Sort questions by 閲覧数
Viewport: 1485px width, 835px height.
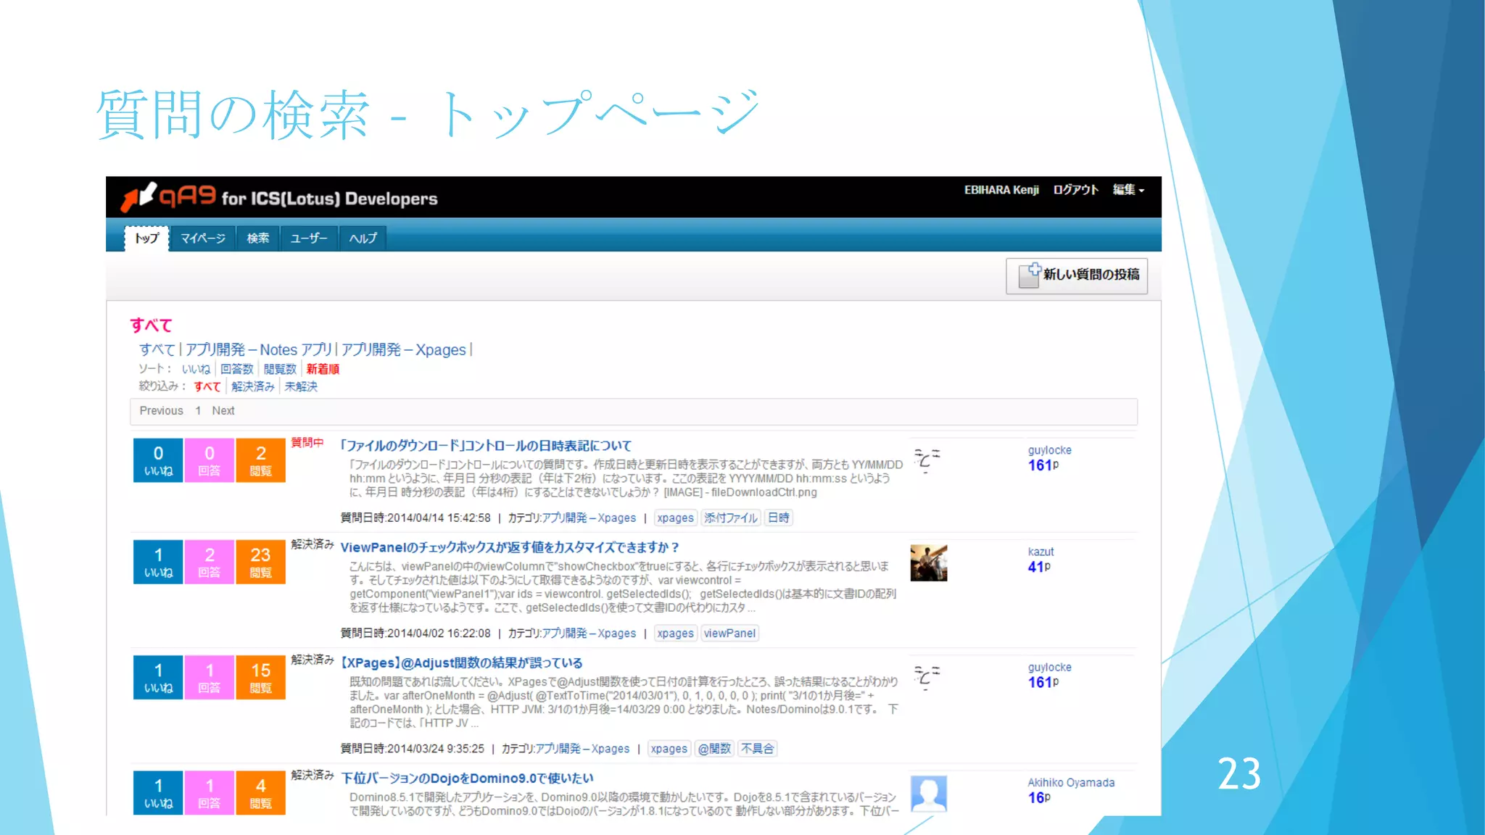(280, 370)
